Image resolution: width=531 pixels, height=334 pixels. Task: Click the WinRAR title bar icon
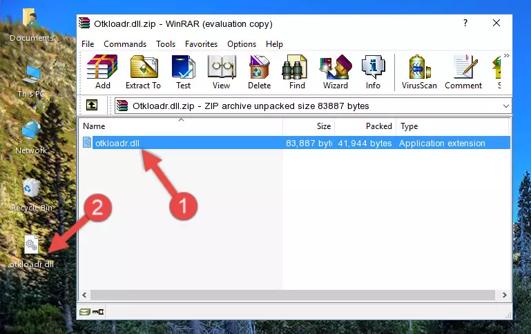pyautogui.click(x=84, y=23)
